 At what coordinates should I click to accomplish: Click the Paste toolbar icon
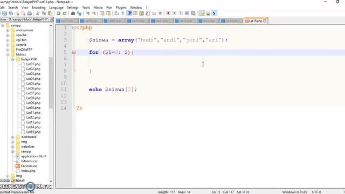click(50, 13)
